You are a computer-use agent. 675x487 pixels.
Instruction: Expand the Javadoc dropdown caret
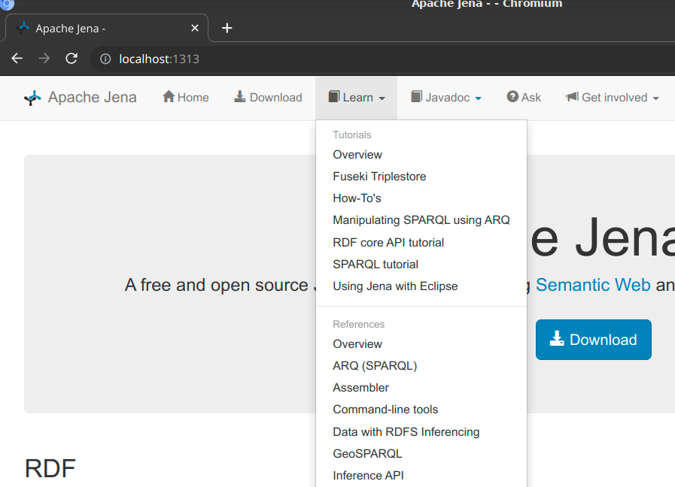[479, 98]
